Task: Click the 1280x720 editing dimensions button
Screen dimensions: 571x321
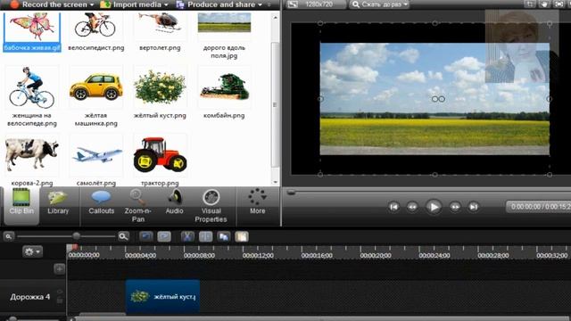Action: tap(316, 4)
